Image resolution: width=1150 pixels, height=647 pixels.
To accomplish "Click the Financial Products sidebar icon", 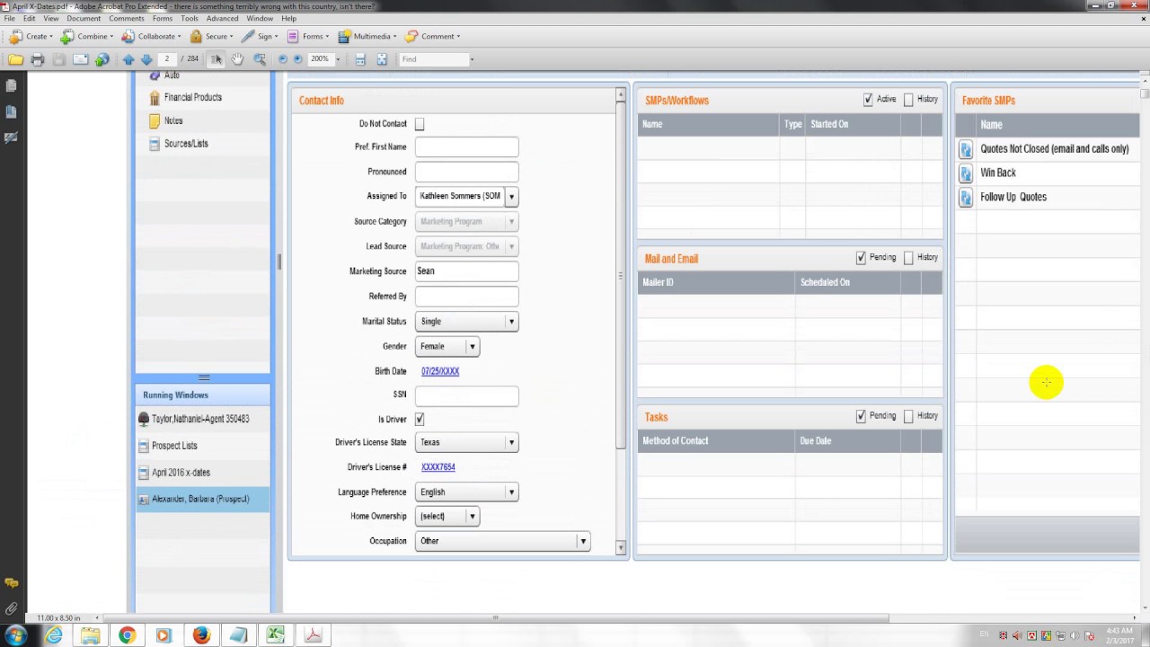I will tap(155, 98).
